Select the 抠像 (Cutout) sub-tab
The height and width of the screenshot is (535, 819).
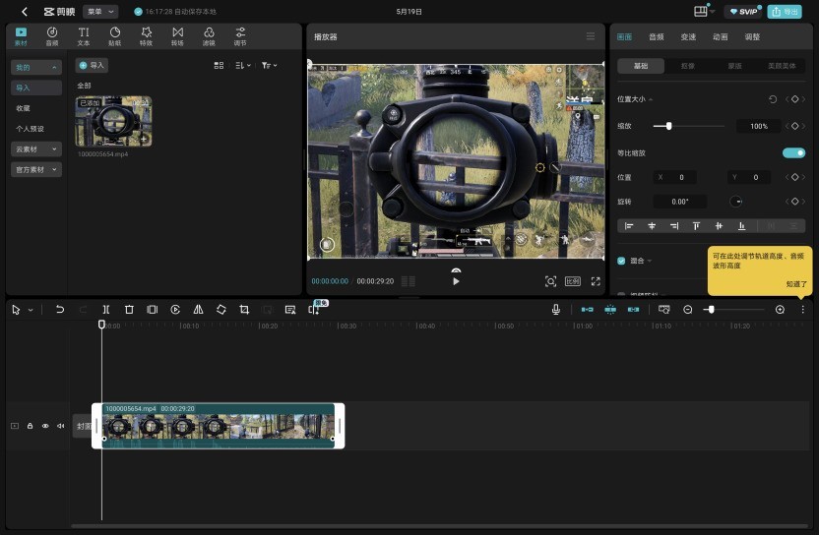click(688, 66)
